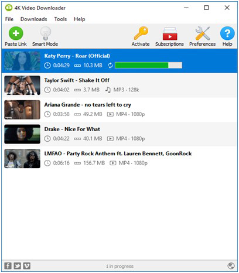This screenshot has height=273, width=239.
Task: Open Subscriptions toolbar icon
Action: tap(170, 33)
